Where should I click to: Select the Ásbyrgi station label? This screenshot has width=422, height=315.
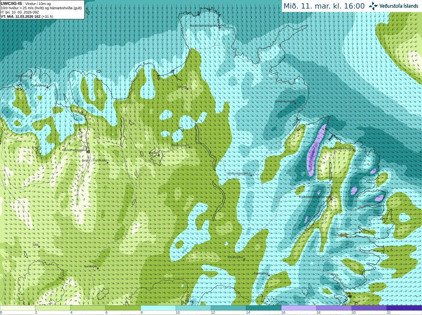(182, 87)
